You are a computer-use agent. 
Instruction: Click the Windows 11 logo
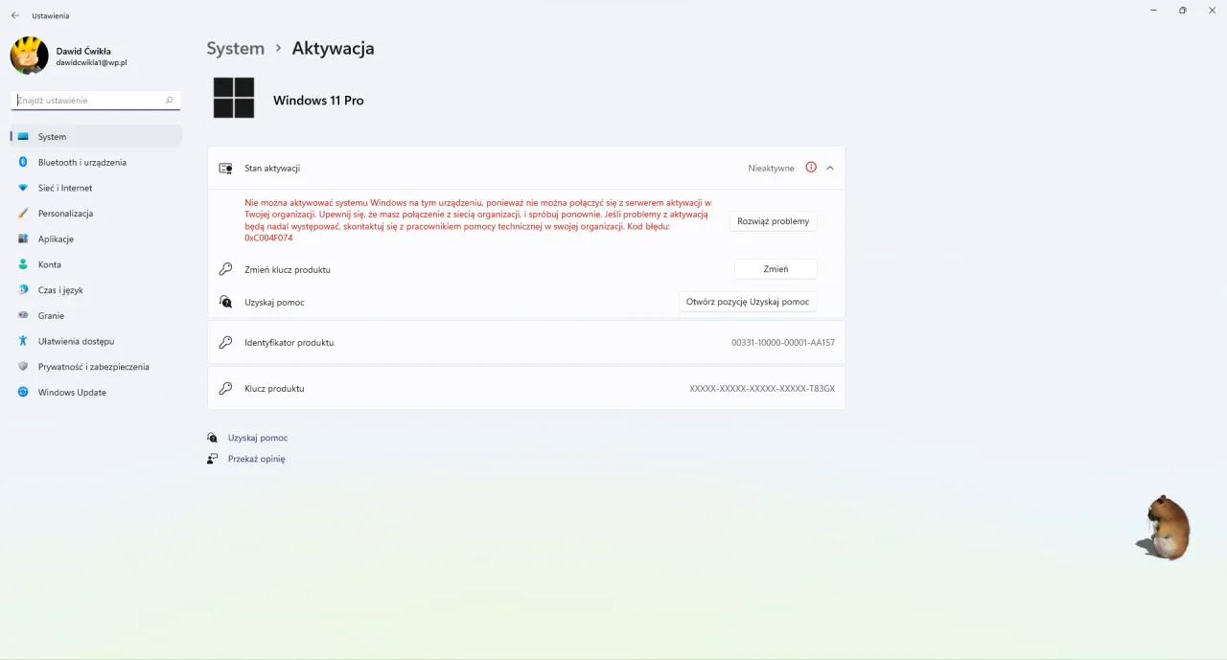(x=234, y=98)
